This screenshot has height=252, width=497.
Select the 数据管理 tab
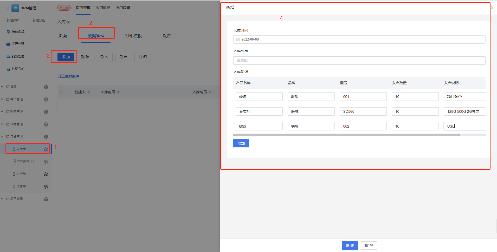tap(96, 36)
